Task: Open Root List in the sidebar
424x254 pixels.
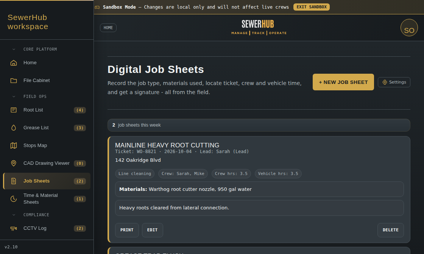Action: (47, 110)
